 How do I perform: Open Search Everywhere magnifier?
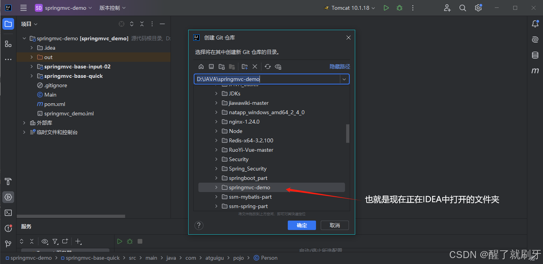point(463,8)
